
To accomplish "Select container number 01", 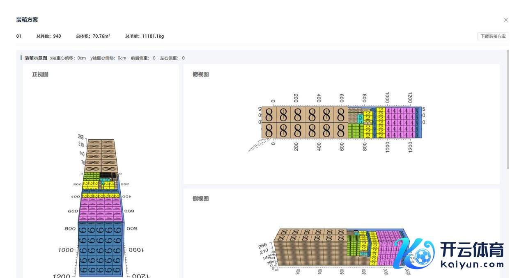I will click(x=19, y=36).
